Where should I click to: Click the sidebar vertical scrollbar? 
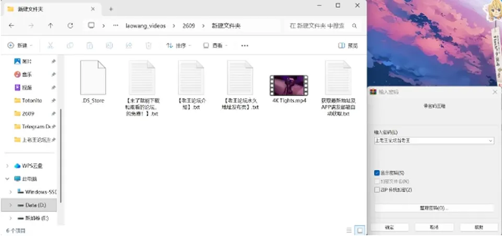tap(61, 156)
